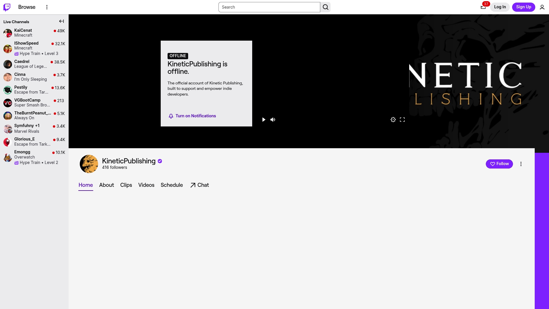Open Emongg avatar in sidebar
Image resolution: width=549 pixels, height=309 pixels.
(x=8, y=157)
